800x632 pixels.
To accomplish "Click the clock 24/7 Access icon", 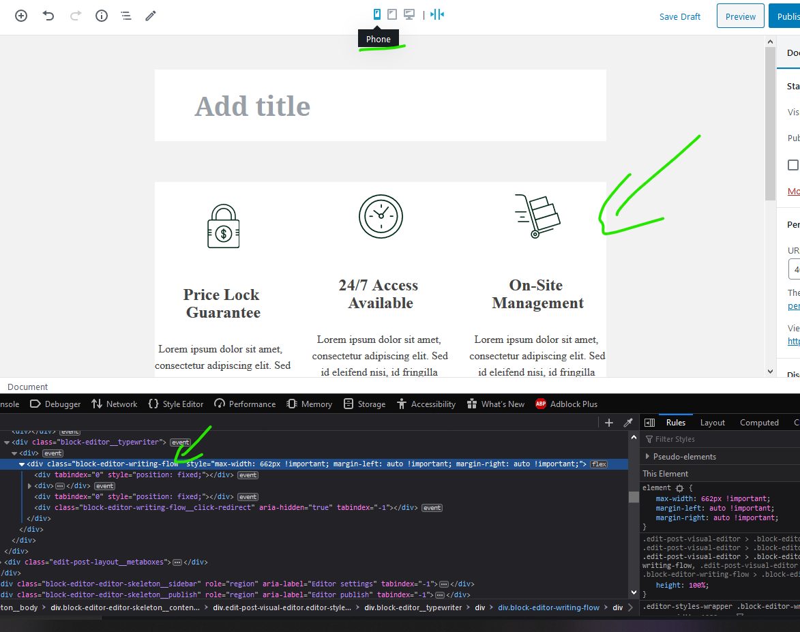I will pyautogui.click(x=381, y=216).
